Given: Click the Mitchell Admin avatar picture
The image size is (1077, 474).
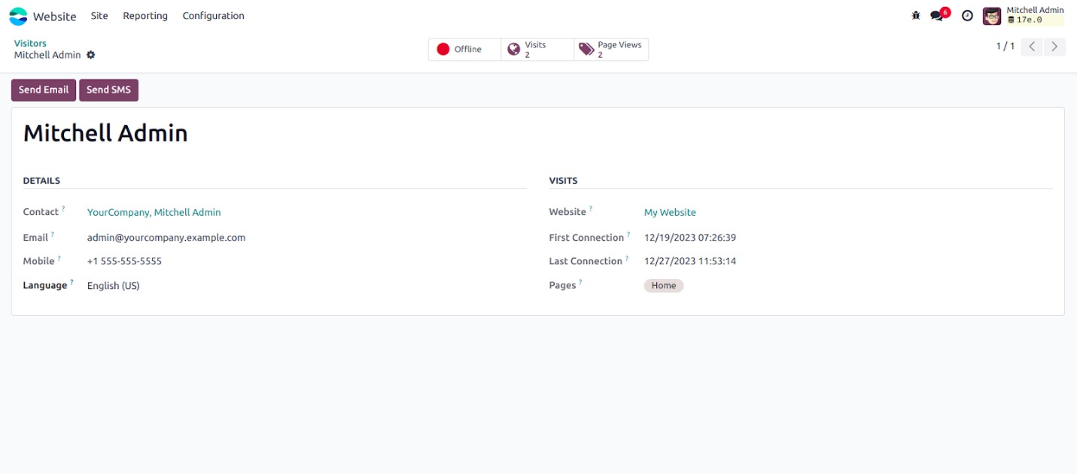Looking at the screenshot, I should pos(992,15).
